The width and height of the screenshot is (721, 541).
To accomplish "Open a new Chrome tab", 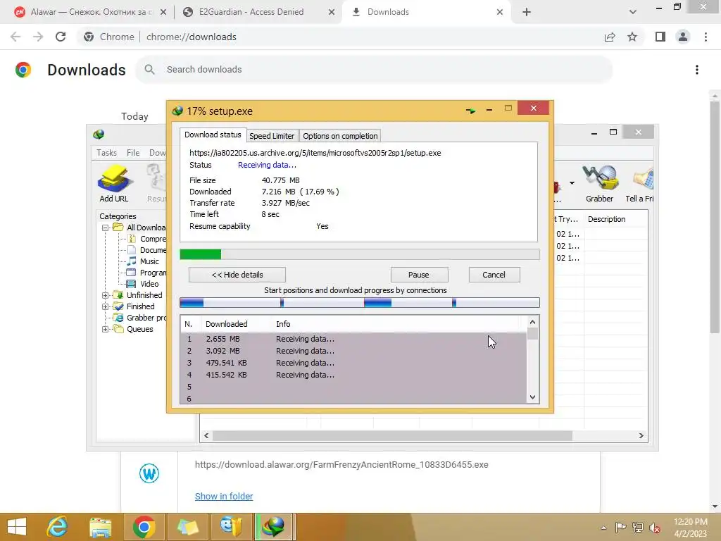I will click(527, 12).
